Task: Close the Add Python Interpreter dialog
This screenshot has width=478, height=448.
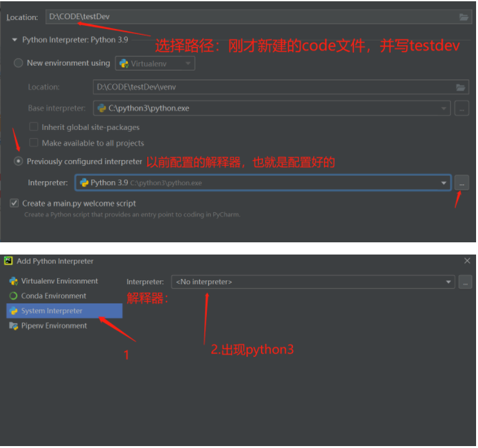Action: tap(467, 261)
